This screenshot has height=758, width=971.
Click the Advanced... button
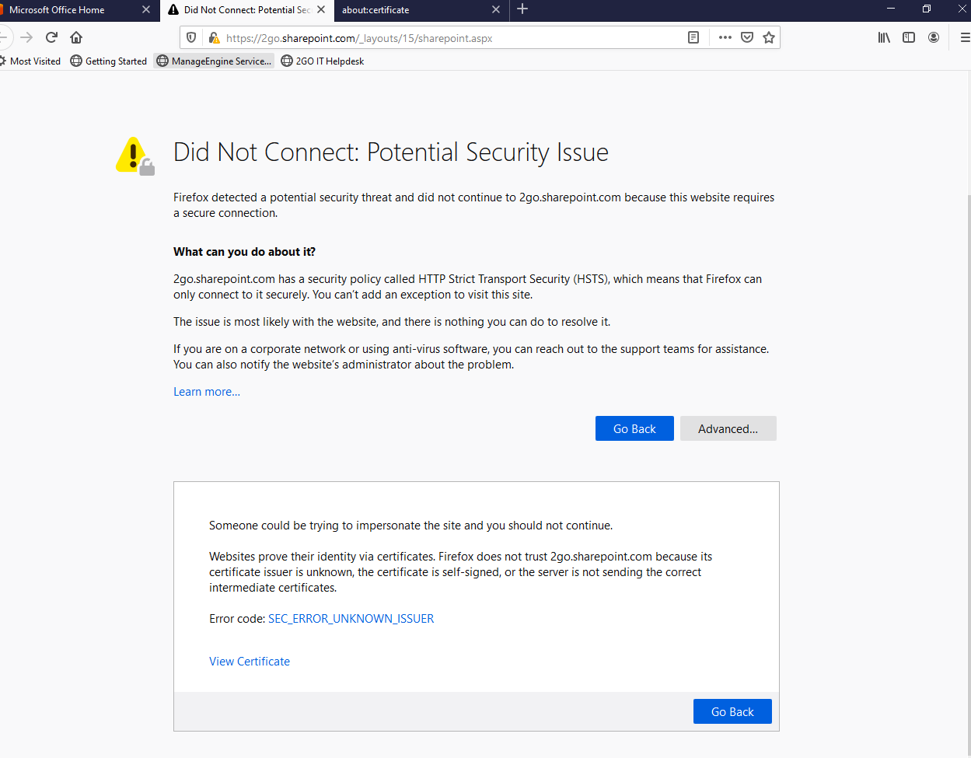coord(728,428)
